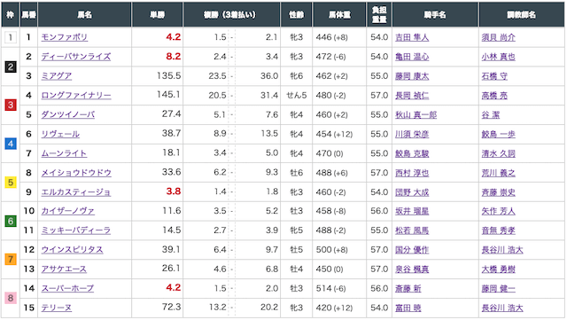The image size is (567, 320).
Task: Select win odds 135.5
Action: pyautogui.click(x=168, y=75)
